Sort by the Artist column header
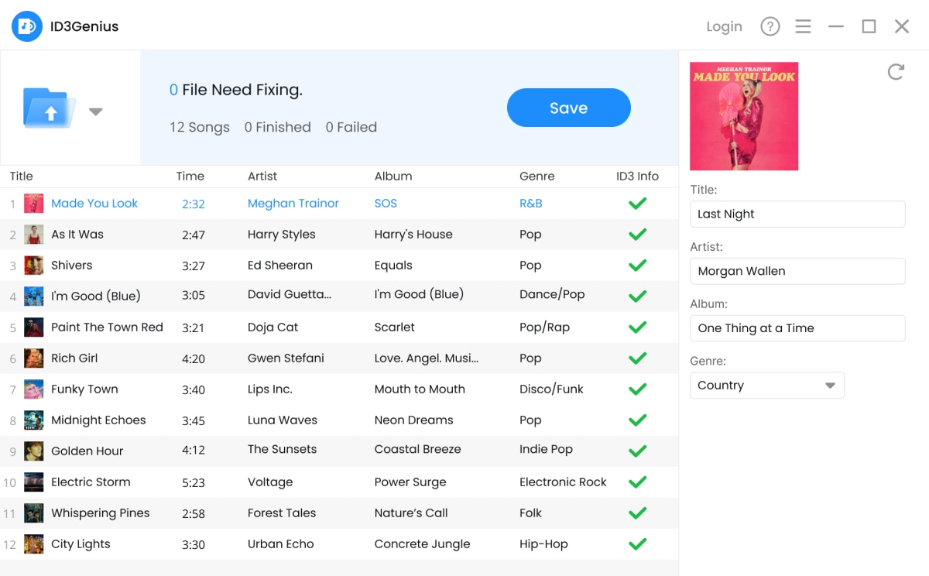 [x=262, y=177]
